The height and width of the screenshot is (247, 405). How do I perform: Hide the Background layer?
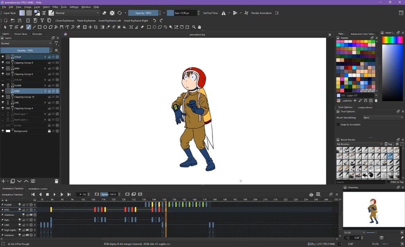point(3,131)
